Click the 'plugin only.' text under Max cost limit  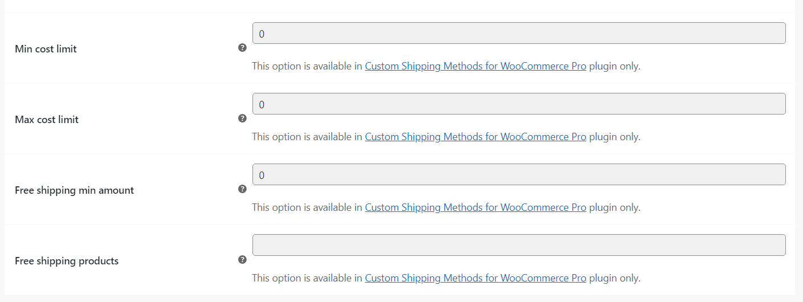pyautogui.click(x=614, y=137)
